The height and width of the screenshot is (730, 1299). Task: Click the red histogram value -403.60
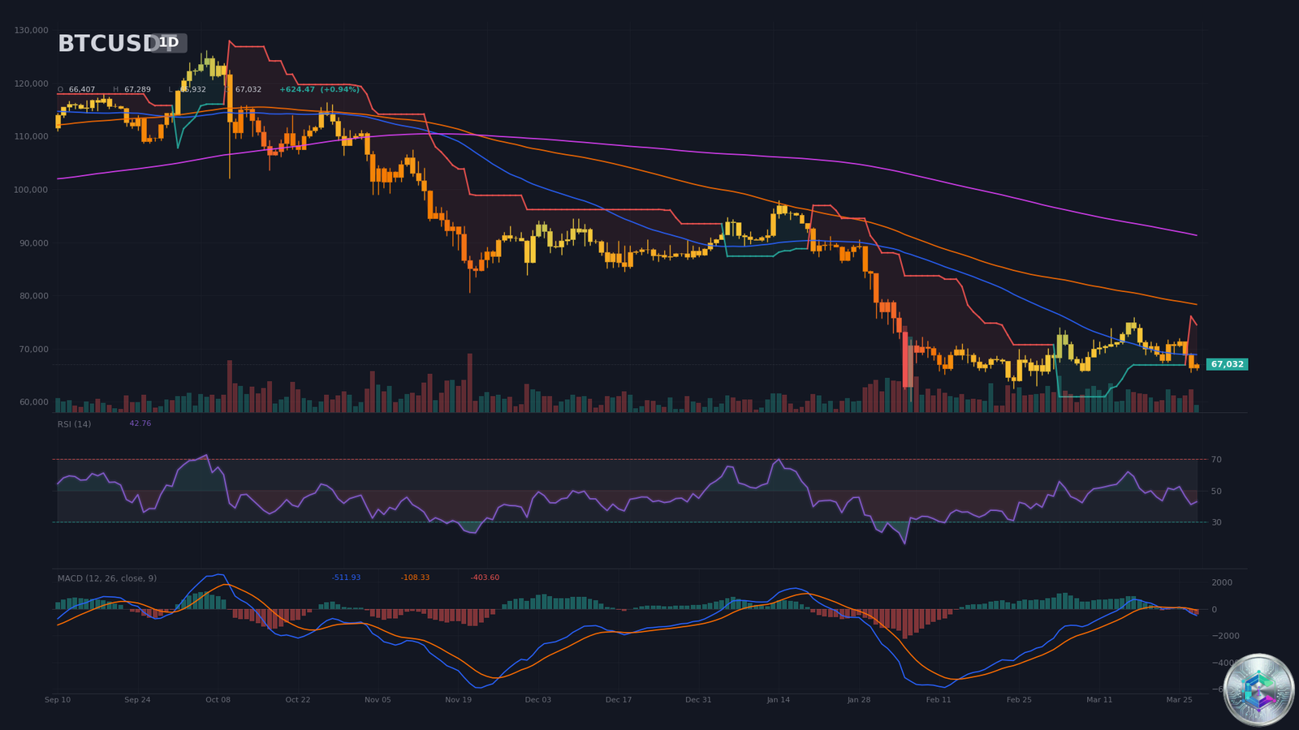point(486,578)
